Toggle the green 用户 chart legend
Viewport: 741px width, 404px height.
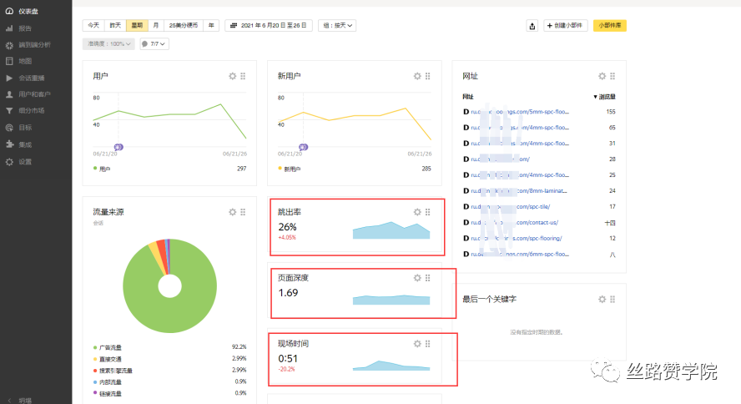click(102, 169)
